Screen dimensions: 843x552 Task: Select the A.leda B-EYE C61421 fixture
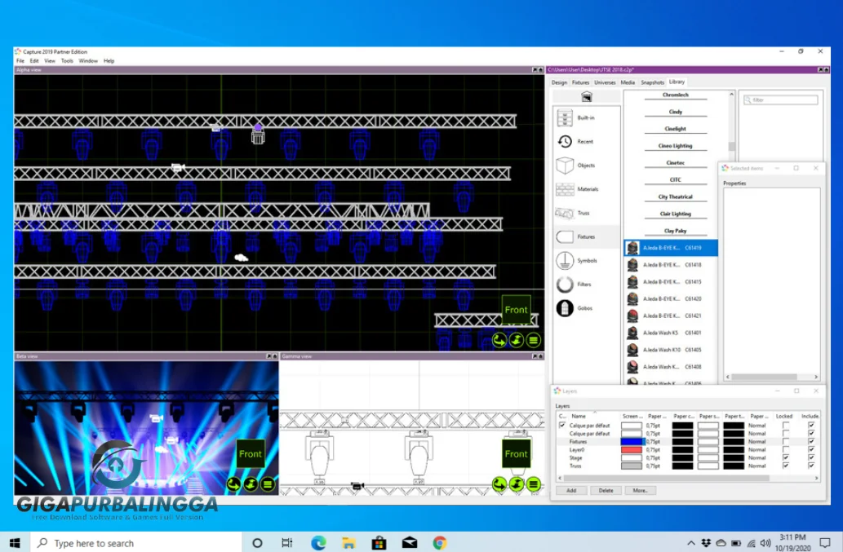671,316
